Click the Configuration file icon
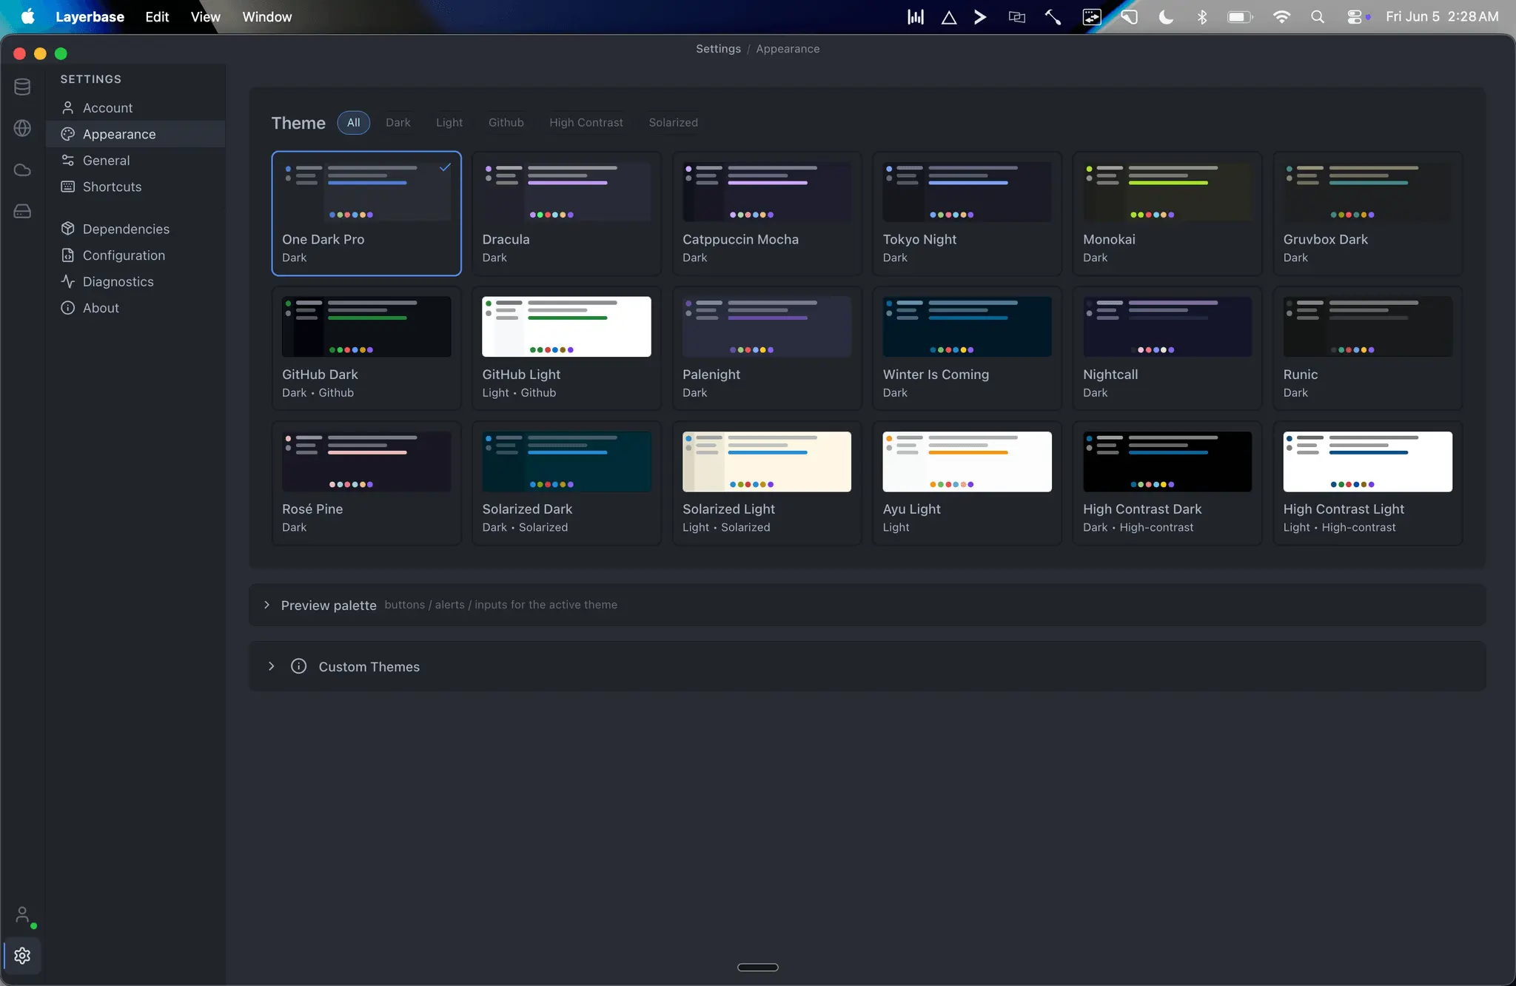This screenshot has height=986, width=1516. click(x=67, y=255)
